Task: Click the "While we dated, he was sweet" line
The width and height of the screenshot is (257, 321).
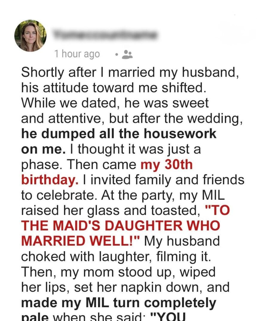Action: 115,103
